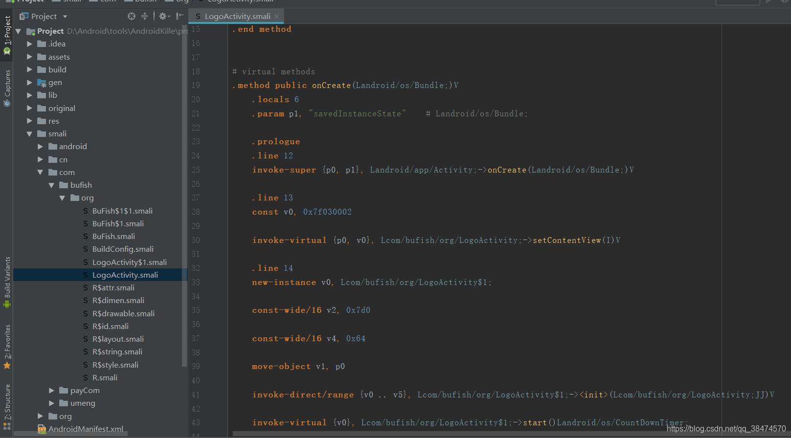Open AndroidManifest.xml file
This screenshot has width=791, height=438.
click(x=86, y=429)
